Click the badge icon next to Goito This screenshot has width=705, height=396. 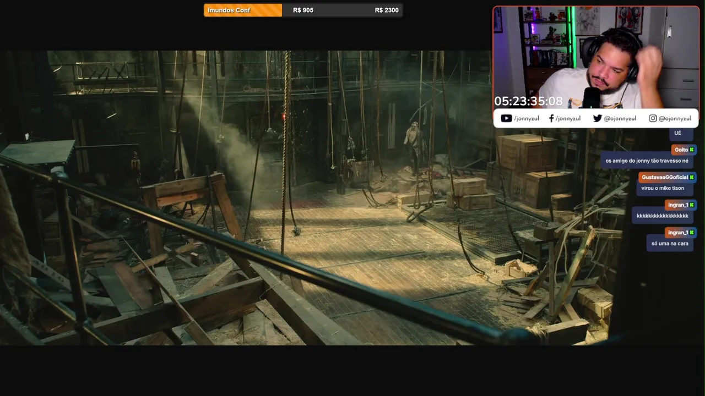(692, 150)
